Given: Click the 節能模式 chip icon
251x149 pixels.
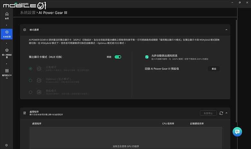Looking at the screenshot, I should click(39, 92).
